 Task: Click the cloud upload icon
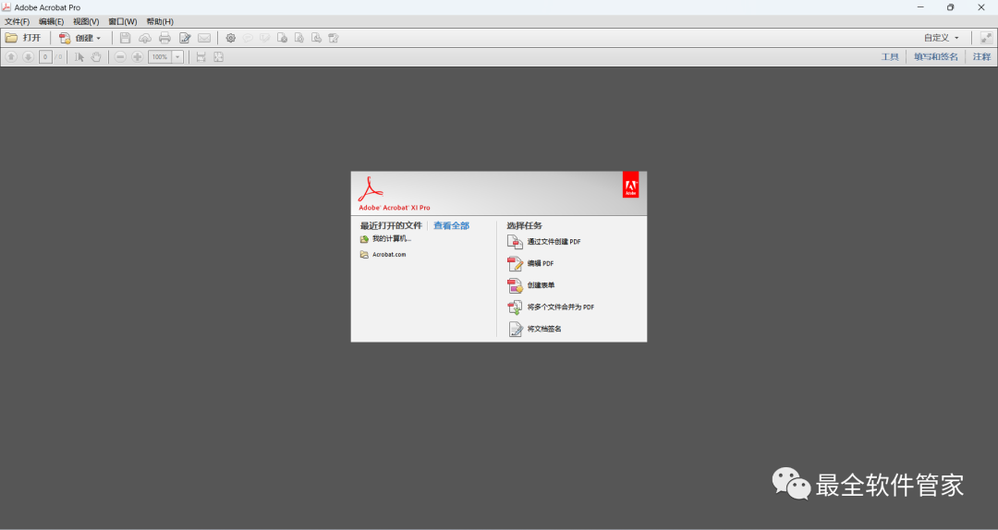click(145, 38)
